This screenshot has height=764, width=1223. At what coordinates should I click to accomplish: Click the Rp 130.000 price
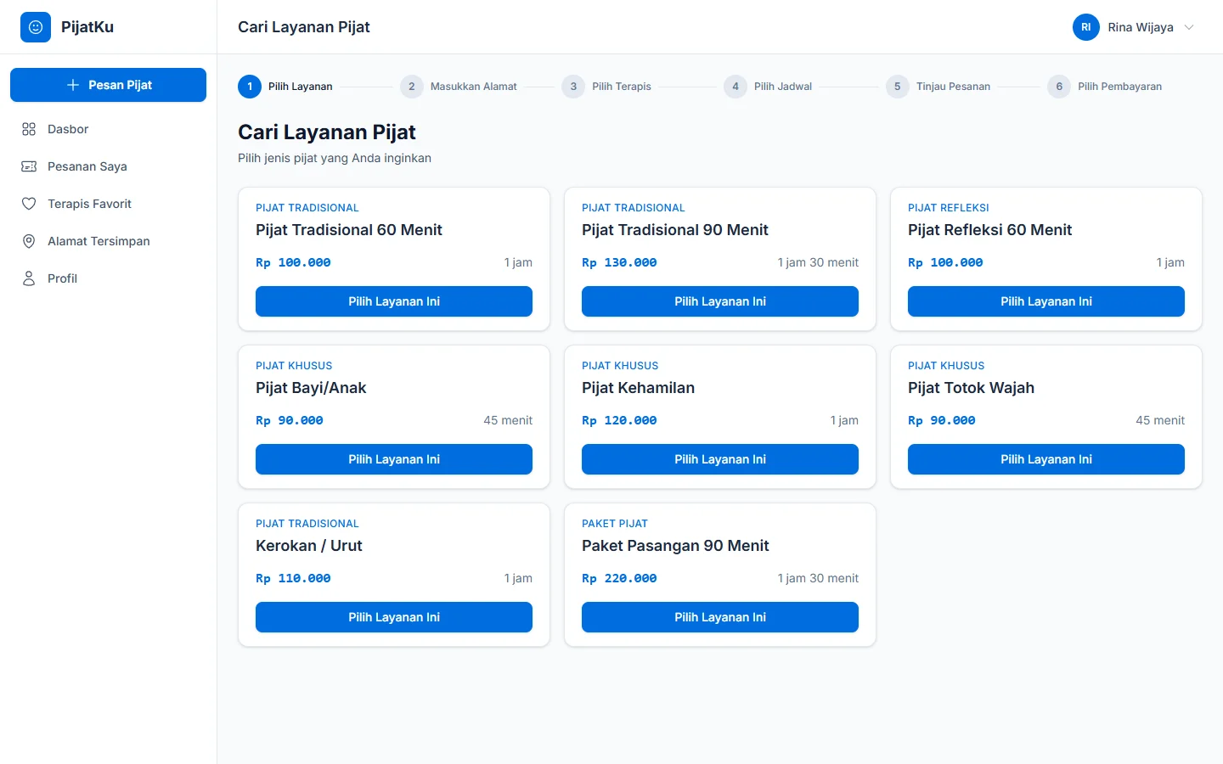pyautogui.click(x=619, y=262)
